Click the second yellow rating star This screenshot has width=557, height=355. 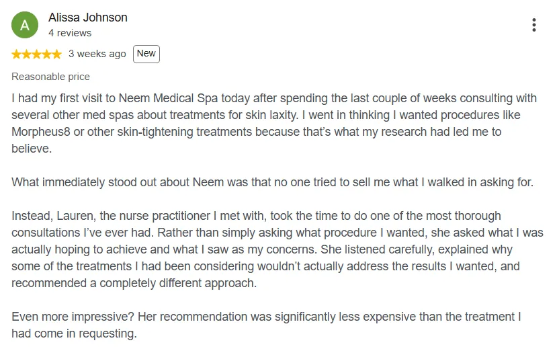pyautogui.click(x=26, y=54)
